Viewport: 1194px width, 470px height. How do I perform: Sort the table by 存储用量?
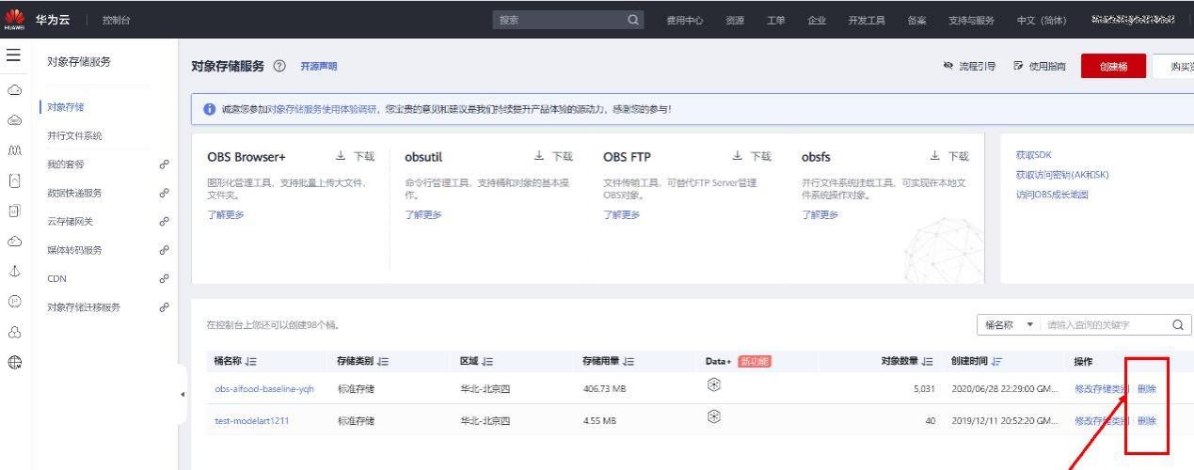coord(629,362)
